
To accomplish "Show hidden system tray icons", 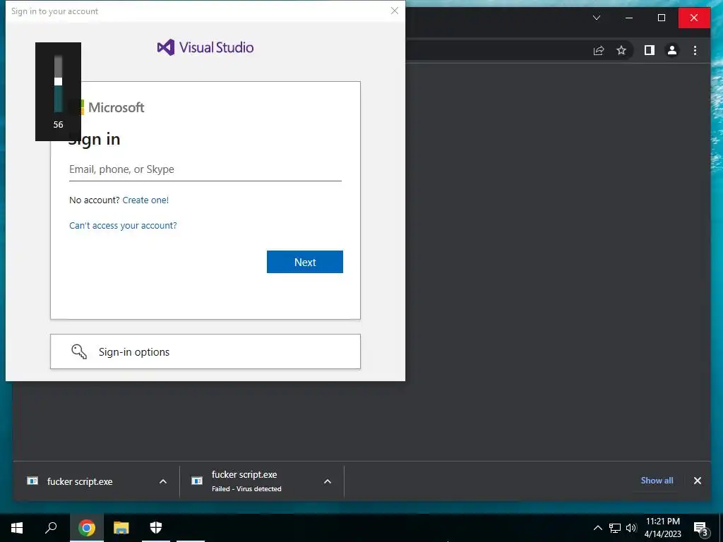I will (597, 528).
